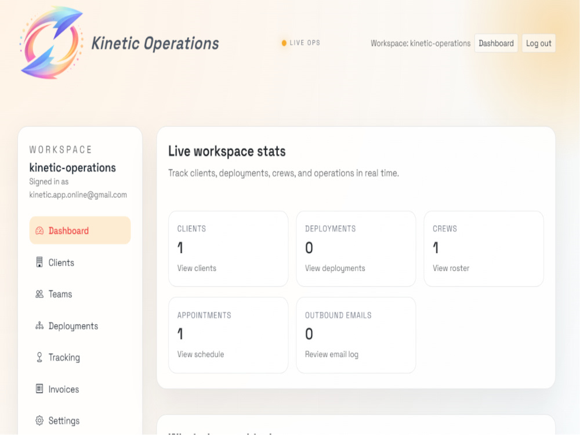
Task: Click the orange Live Ops status dot
Action: (x=284, y=43)
